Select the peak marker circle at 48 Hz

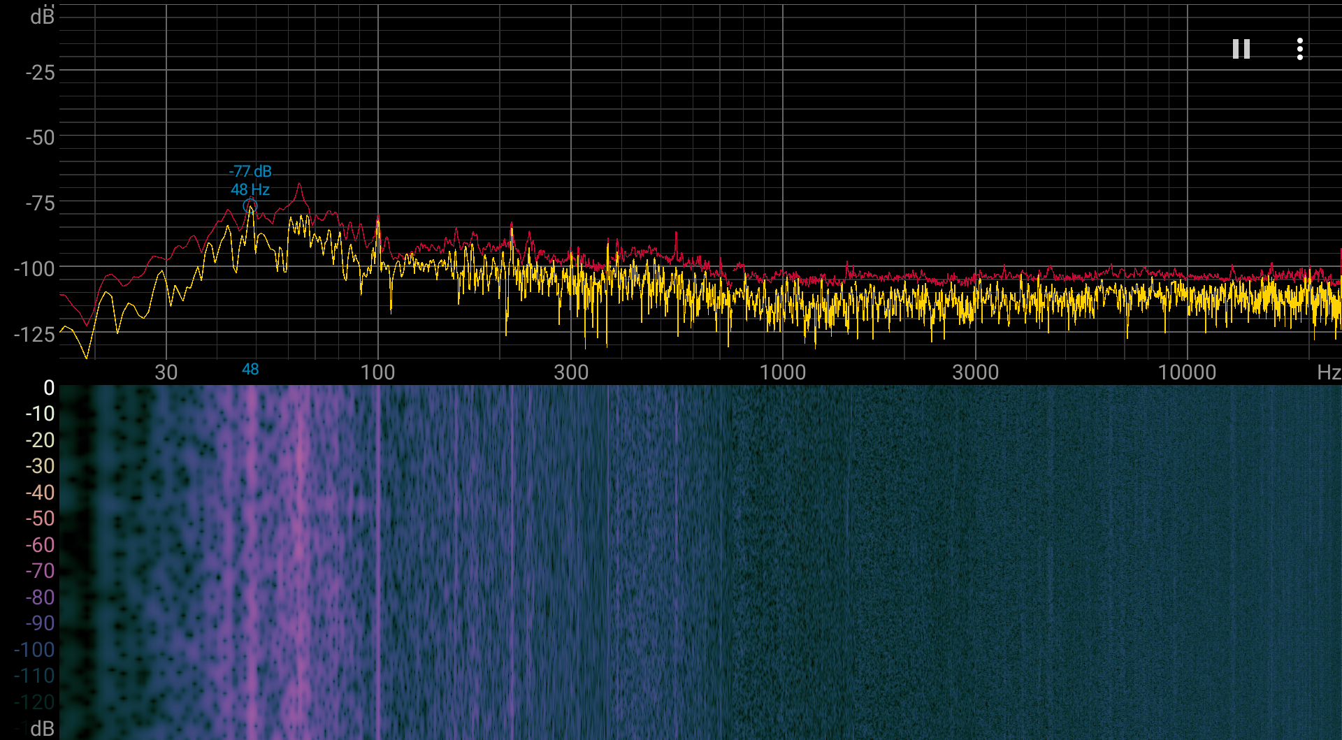(250, 206)
